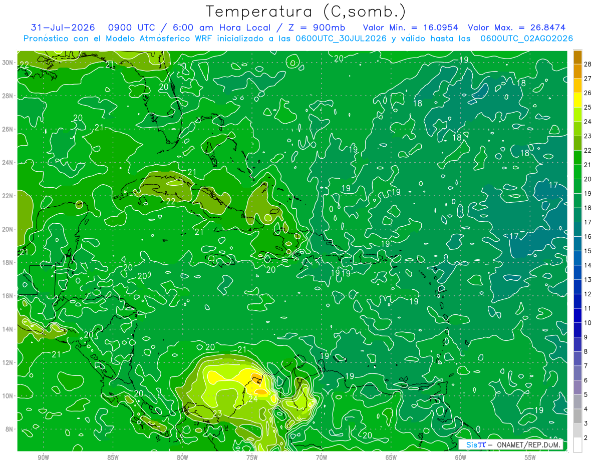
Task: Click the 65W longitude axis label
Action: [391, 457]
